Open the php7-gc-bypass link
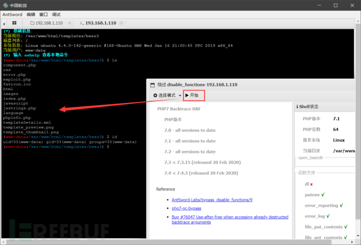 coord(186,208)
